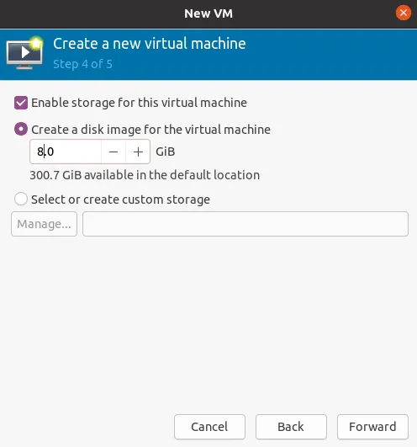Click the Create a disk image label
Screen dimensions: 417x447
150,130
